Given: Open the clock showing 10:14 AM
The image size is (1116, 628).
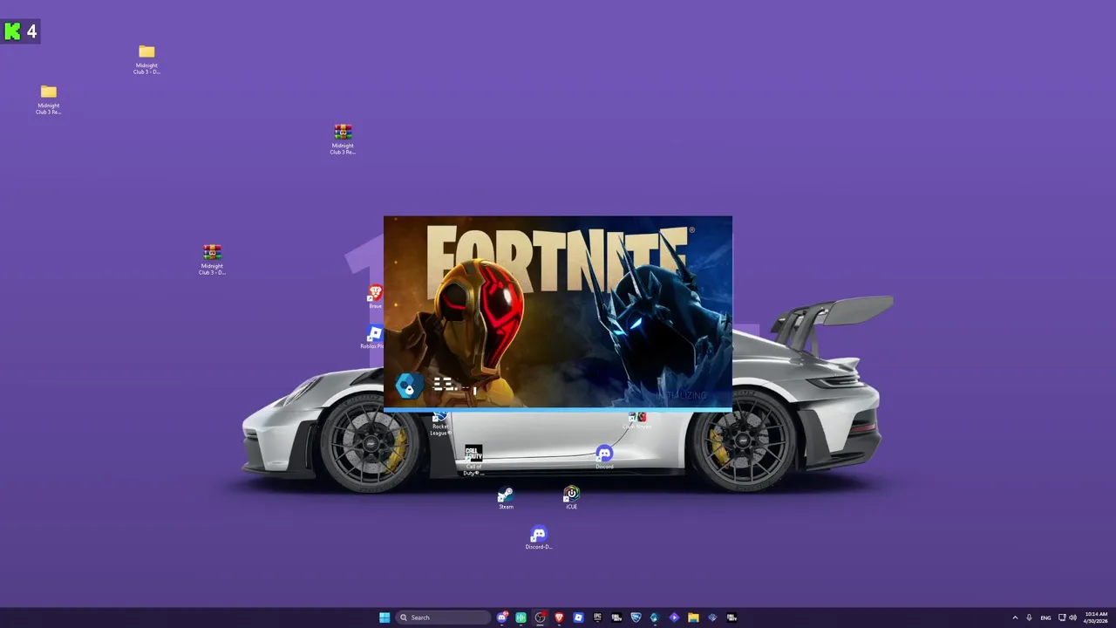Looking at the screenshot, I should (x=1096, y=618).
